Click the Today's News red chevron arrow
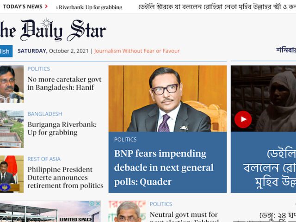Image resolution: width=296 pixels, height=222 pixels. pyautogui.click(x=46, y=6)
